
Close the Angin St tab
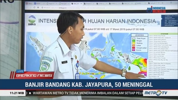(x=56, y=4)
